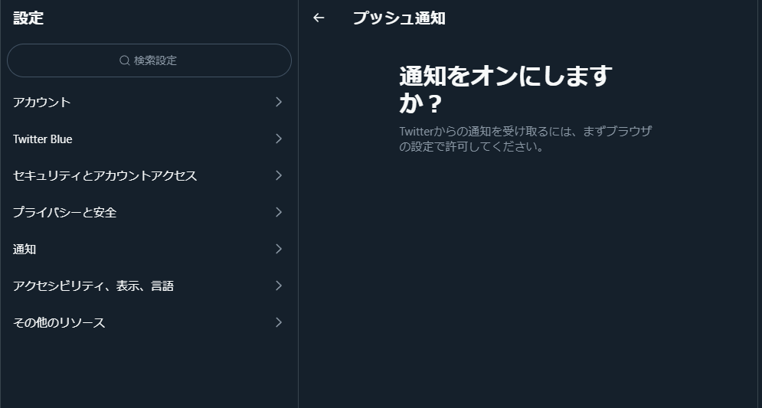Screen dimensions: 762x408
Task: Select the 通知 menu item
Action: (149, 250)
